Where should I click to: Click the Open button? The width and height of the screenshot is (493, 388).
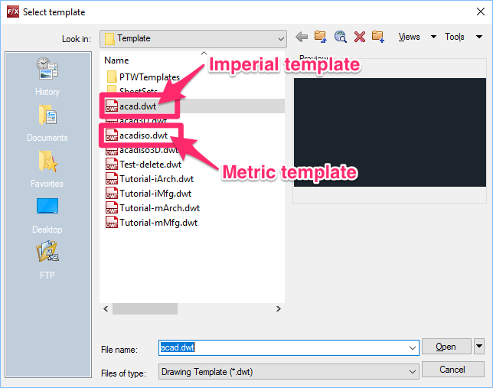(446, 347)
